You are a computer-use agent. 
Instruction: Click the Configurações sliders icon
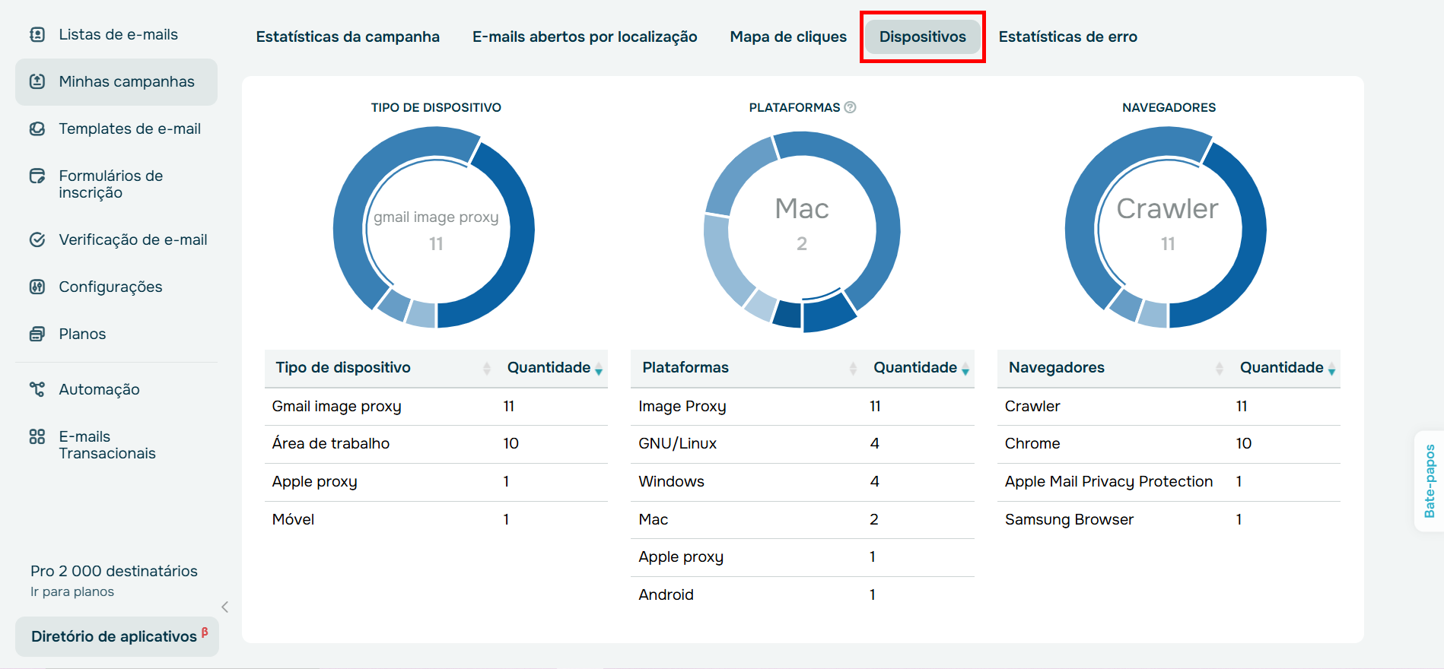click(x=37, y=287)
